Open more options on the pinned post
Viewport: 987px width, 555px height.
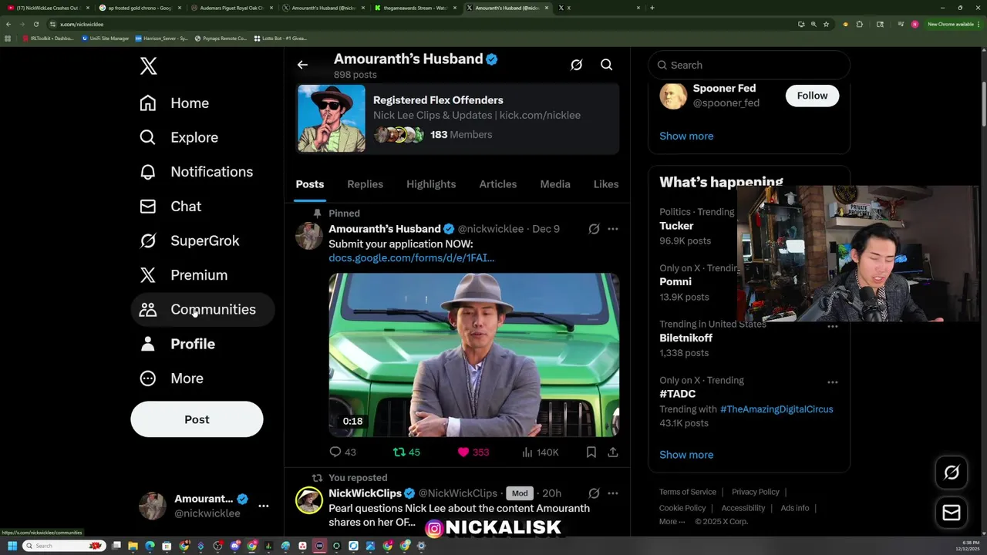pos(613,229)
